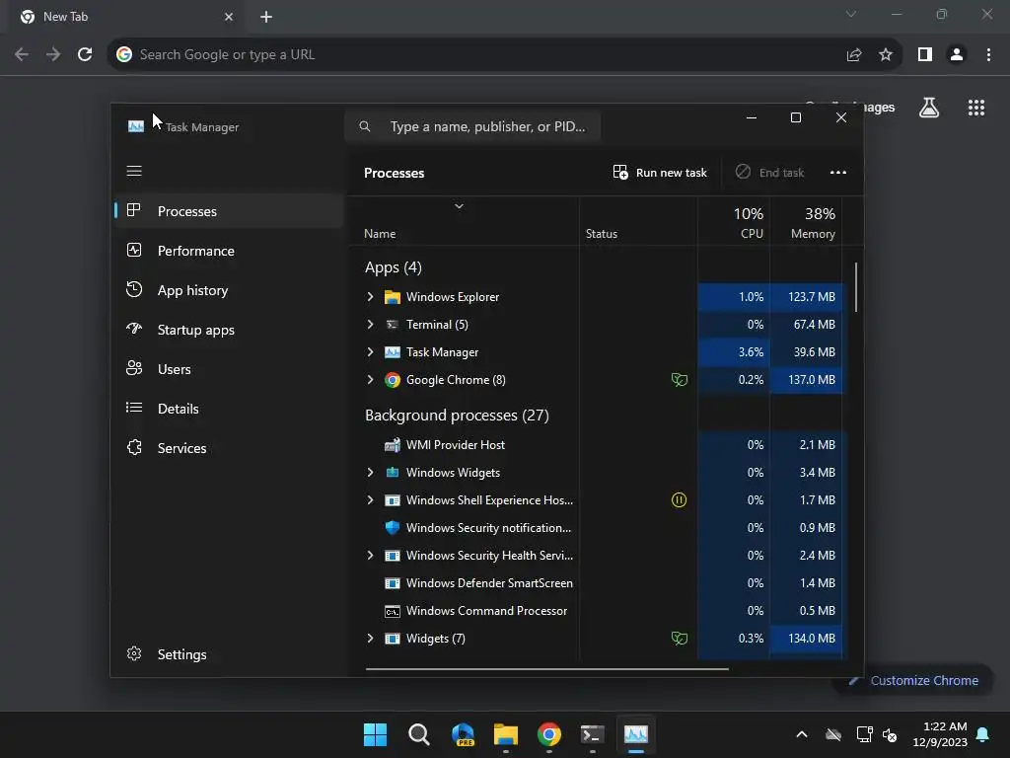Click the Services puzzle icon in sidebar

(134, 447)
